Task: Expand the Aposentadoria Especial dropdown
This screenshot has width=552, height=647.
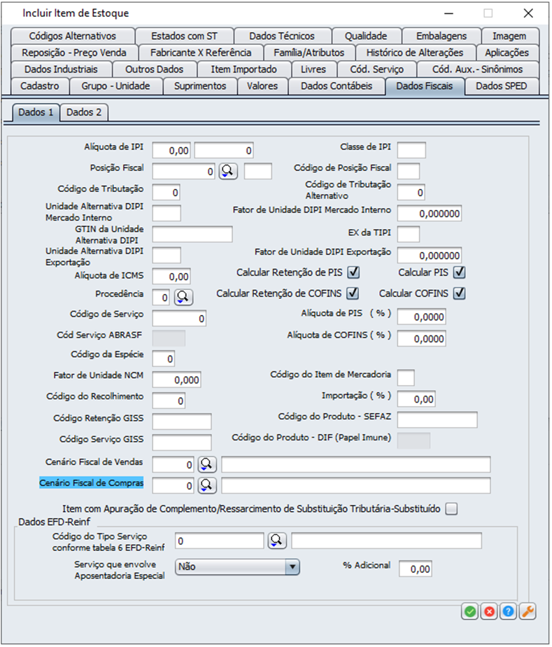Action: [293, 567]
